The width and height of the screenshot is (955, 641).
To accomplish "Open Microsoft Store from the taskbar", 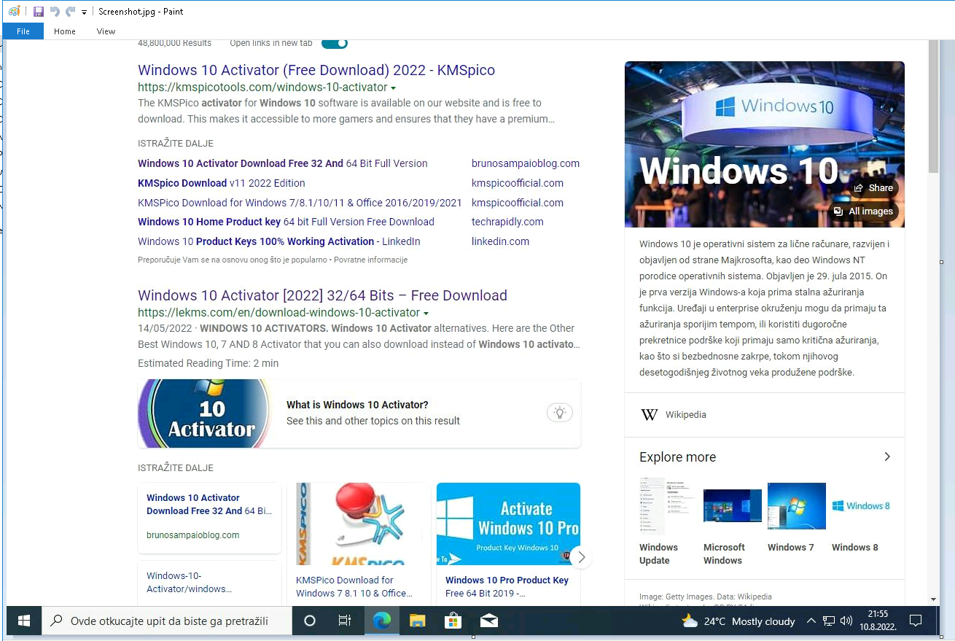I will coord(453,621).
